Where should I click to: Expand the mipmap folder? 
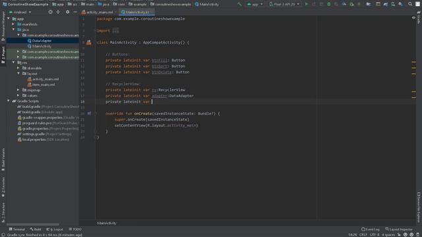click(x=18, y=90)
